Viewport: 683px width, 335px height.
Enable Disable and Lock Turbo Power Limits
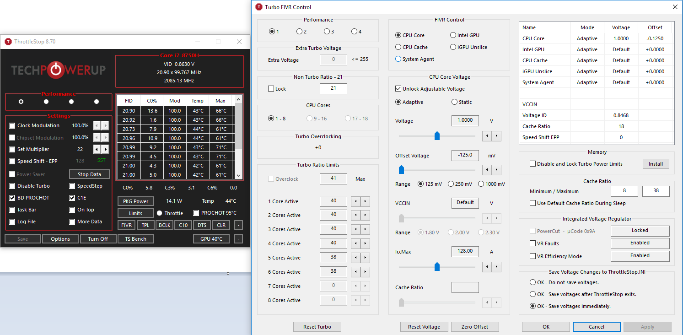(532, 164)
